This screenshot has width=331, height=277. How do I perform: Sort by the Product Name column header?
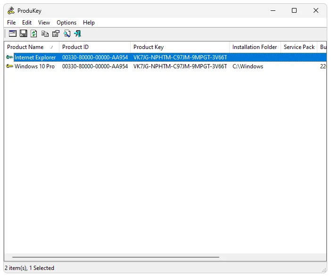pyautogui.click(x=32, y=47)
